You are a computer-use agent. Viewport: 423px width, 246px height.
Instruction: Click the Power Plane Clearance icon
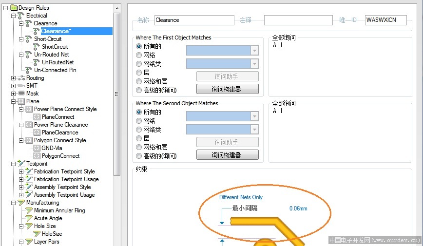(29, 125)
